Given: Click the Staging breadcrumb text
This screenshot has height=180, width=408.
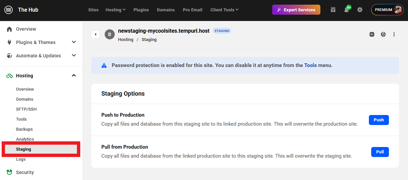Looking at the screenshot, I should [x=149, y=40].
